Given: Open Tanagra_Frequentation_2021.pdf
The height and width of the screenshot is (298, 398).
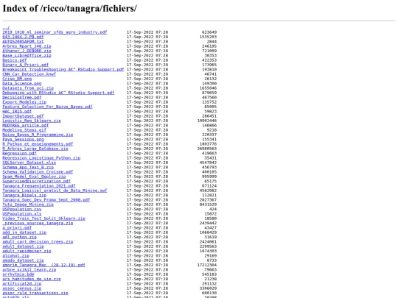Looking at the screenshot, I should [39, 185].
